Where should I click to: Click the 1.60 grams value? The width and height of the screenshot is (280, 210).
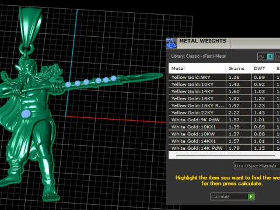(x=234, y=92)
